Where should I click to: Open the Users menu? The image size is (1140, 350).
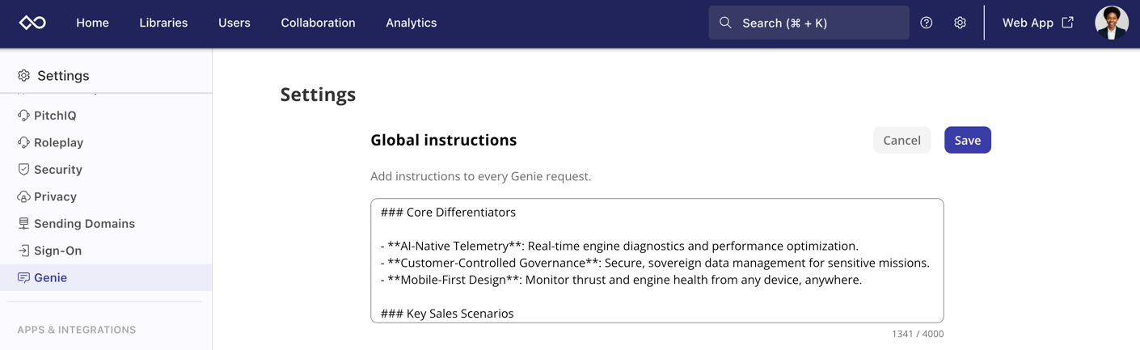[234, 23]
